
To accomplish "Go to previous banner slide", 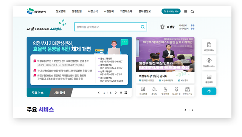I will (99, 93).
